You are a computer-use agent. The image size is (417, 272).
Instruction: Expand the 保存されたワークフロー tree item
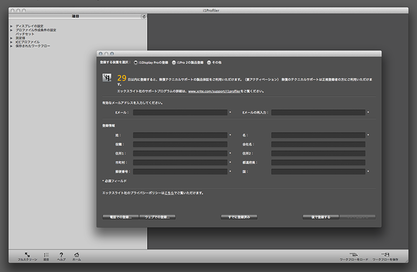pos(11,46)
